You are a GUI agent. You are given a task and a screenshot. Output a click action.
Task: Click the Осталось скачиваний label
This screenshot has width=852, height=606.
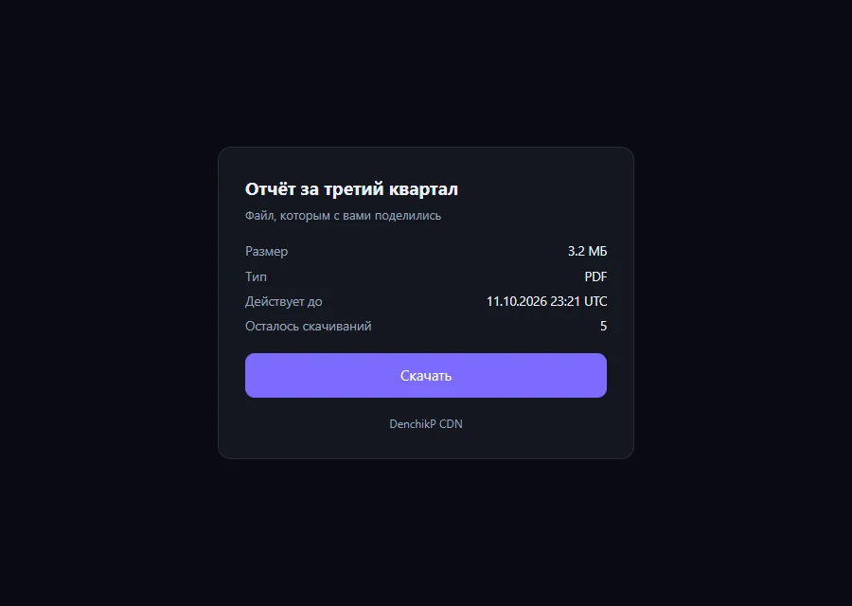pos(308,326)
